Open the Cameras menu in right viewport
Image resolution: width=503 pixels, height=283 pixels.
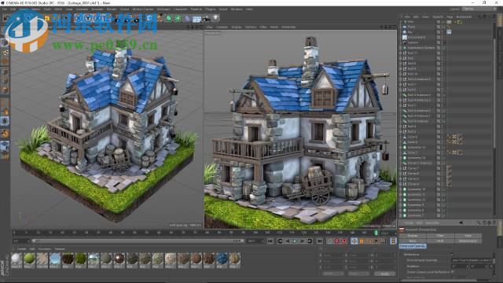222,28
